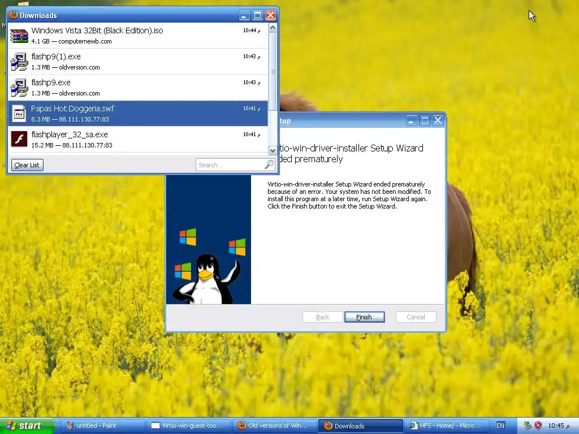The width and height of the screenshot is (579, 434).
Task: Click the safely remove hardware tray icon
Action: (x=528, y=426)
